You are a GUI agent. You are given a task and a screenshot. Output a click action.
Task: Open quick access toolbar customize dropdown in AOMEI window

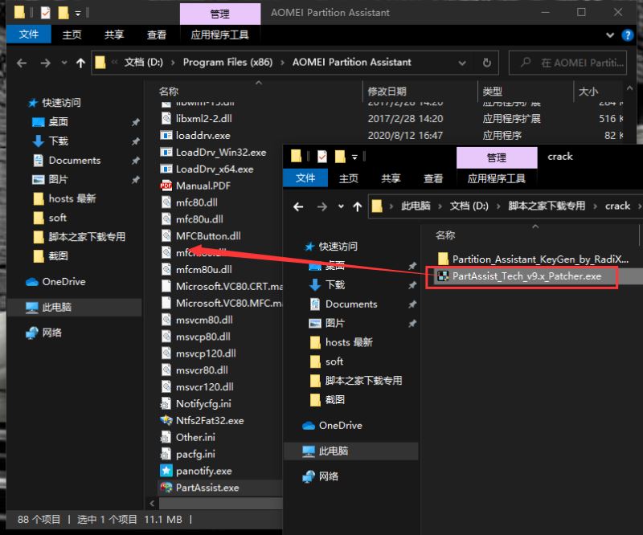(x=78, y=14)
